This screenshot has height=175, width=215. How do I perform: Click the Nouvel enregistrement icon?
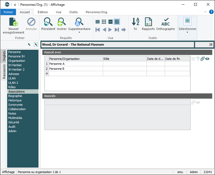13,22
